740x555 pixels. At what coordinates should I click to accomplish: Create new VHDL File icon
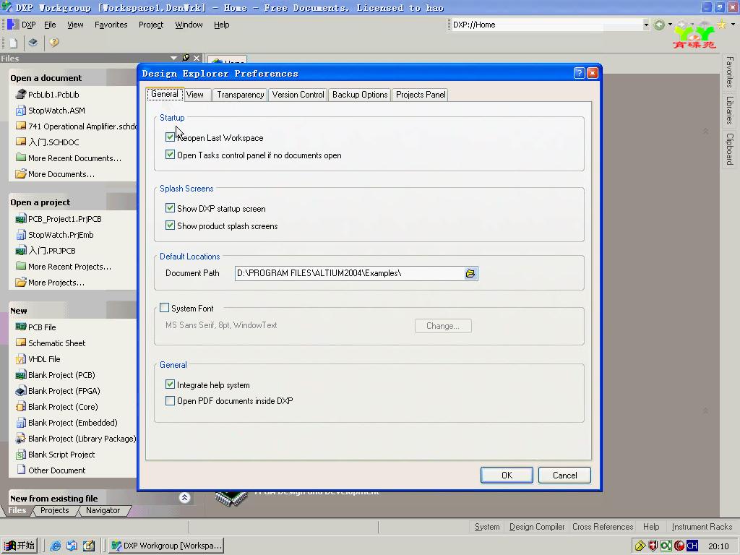20,359
